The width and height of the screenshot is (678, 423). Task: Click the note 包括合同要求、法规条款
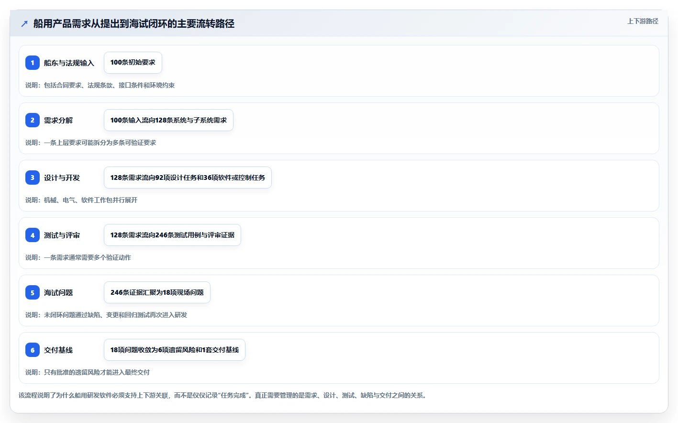pos(100,85)
